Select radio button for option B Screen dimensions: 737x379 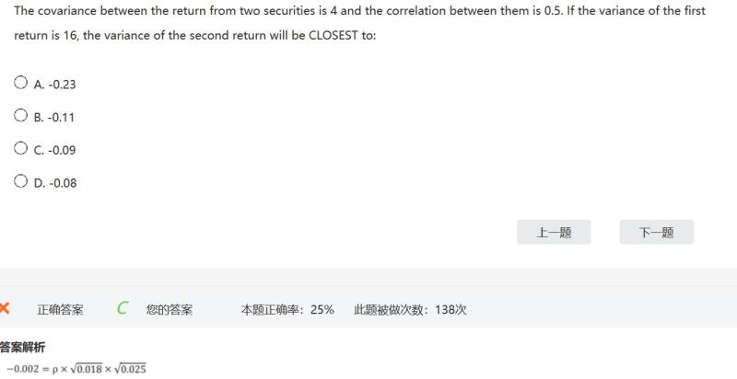pyautogui.click(x=21, y=116)
